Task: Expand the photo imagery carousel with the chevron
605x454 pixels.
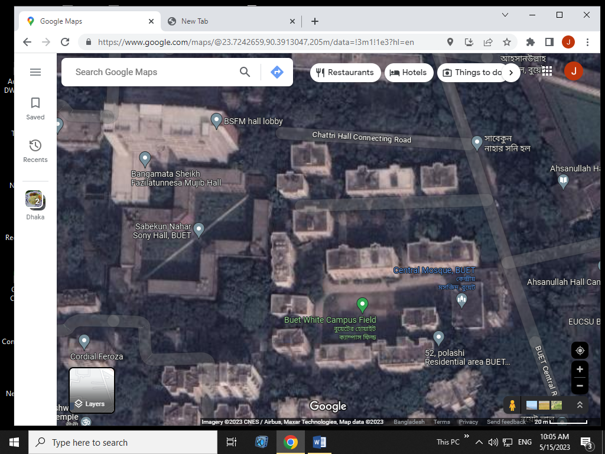Action: 579,406
